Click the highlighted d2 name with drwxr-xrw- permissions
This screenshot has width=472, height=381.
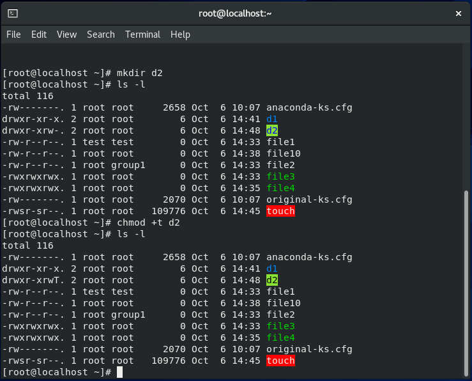pyautogui.click(x=272, y=130)
